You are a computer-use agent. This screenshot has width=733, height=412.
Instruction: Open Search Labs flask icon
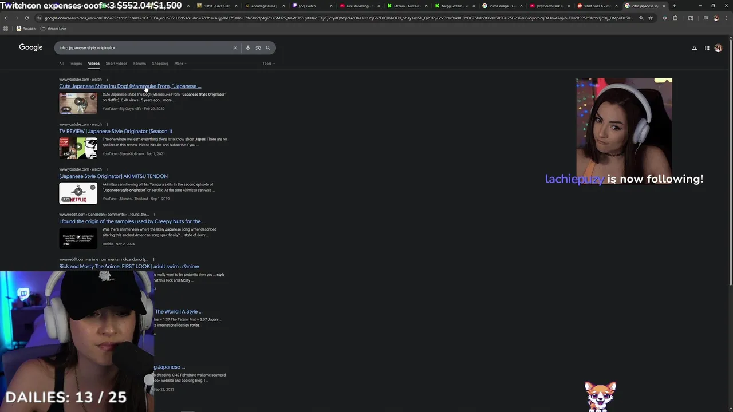pos(695,48)
